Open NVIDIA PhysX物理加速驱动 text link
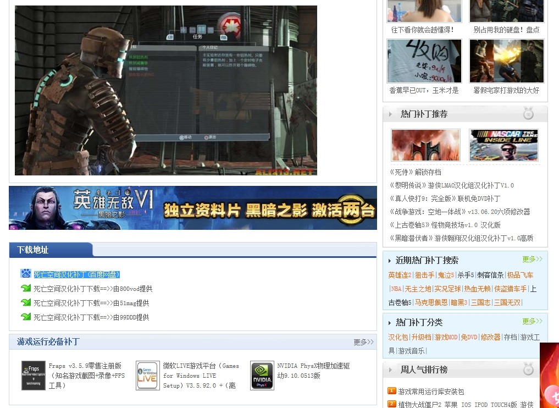 click(314, 371)
